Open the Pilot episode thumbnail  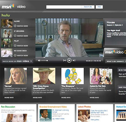7,43
